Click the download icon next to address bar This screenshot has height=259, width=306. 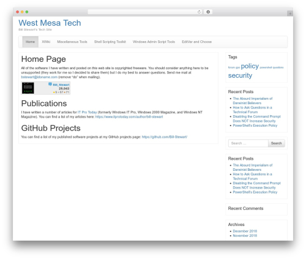tap(208, 12)
